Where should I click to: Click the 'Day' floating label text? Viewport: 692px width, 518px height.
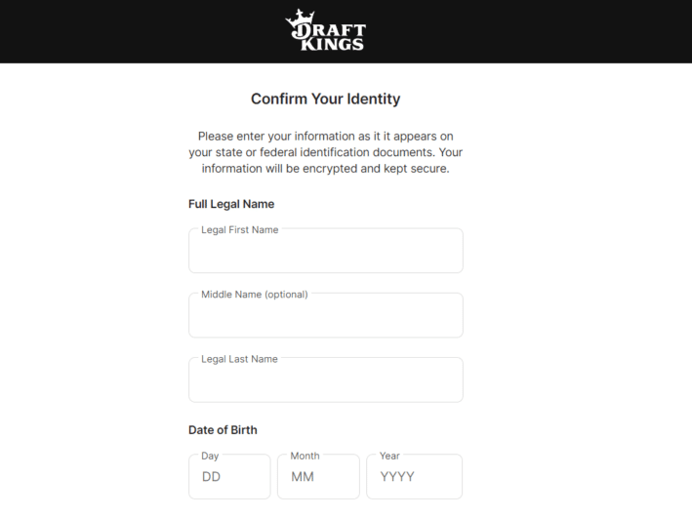(210, 456)
